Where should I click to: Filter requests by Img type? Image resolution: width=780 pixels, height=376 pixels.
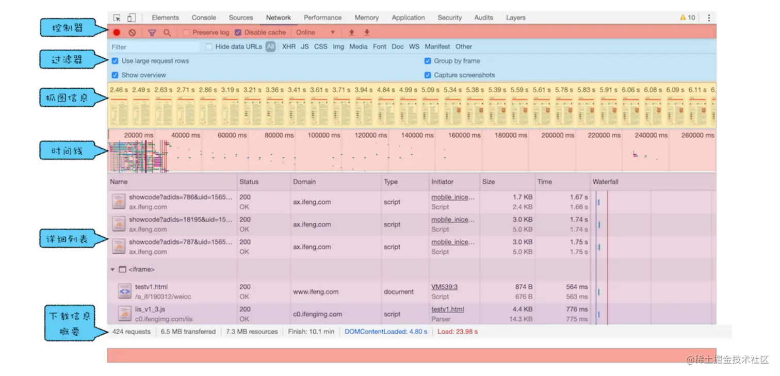pos(338,46)
